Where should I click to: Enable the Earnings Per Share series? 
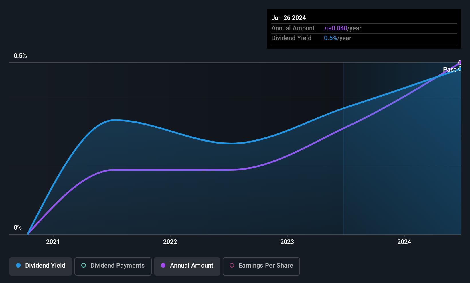coord(261,266)
